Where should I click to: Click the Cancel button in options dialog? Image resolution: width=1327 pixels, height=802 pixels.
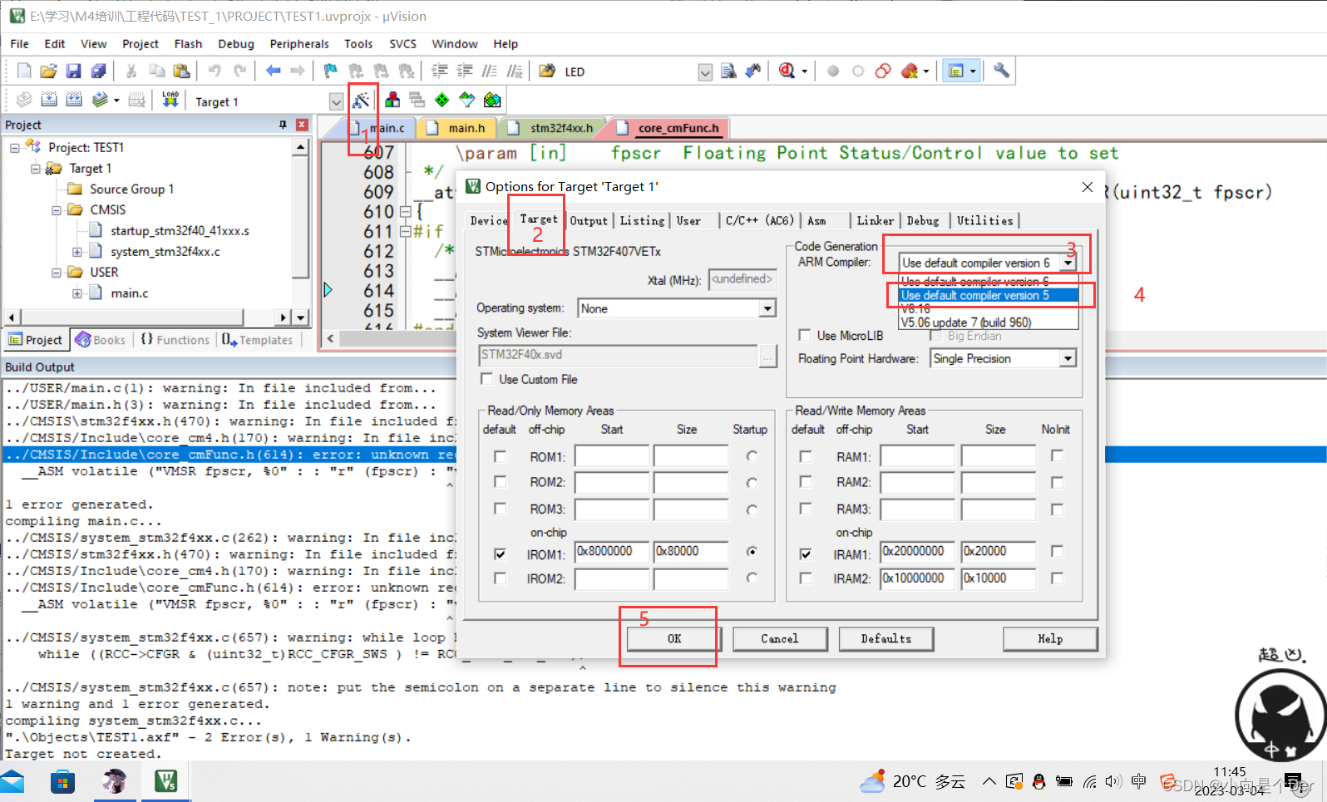click(780, 638)
